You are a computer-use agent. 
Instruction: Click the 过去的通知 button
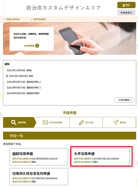tap(124, 100)
